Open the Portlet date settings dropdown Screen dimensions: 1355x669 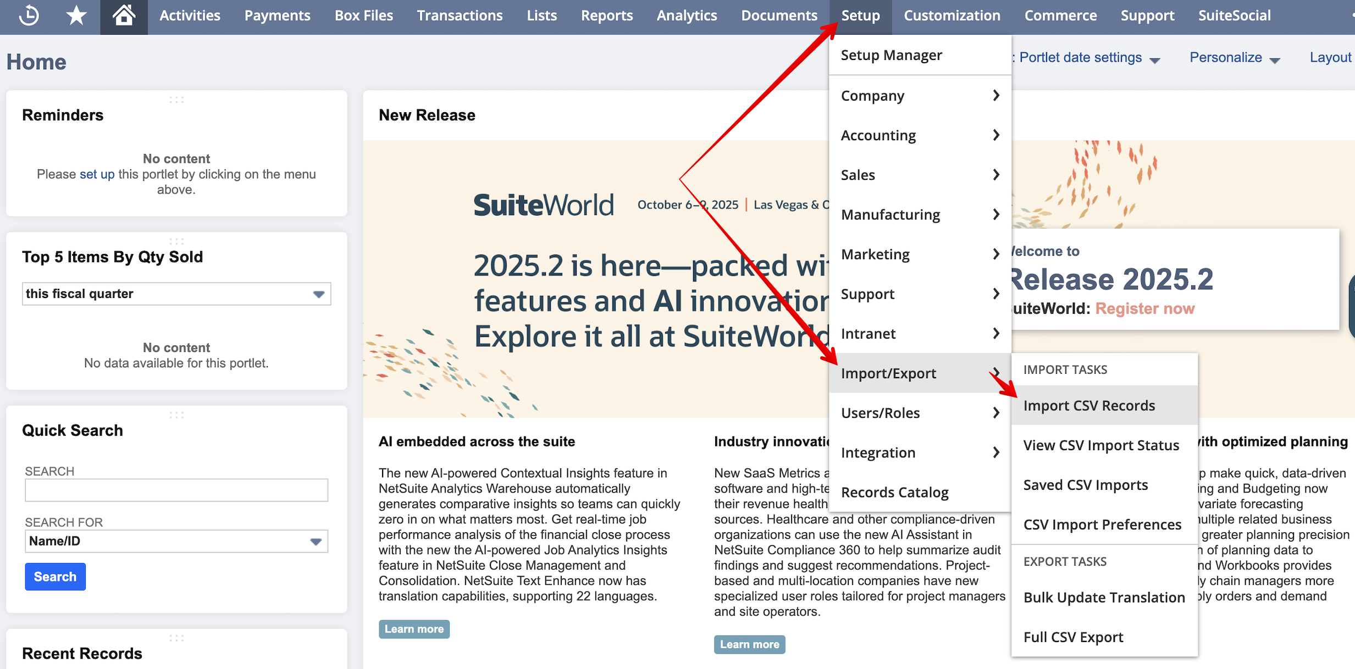pos(1089,58)
